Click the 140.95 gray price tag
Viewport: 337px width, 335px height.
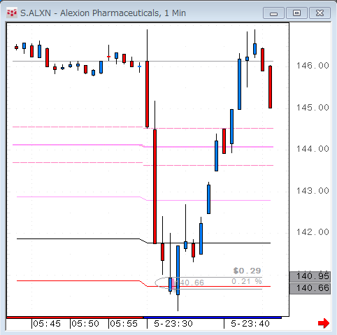click(310, 276)
